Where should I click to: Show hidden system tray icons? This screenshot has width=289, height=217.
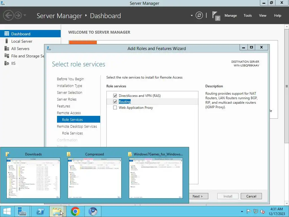(242, 211)
